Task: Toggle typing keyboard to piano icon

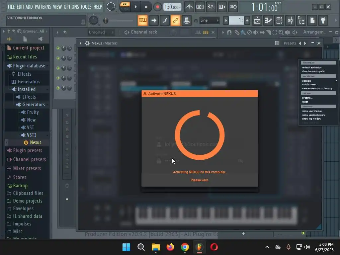Action: (143, 20)
